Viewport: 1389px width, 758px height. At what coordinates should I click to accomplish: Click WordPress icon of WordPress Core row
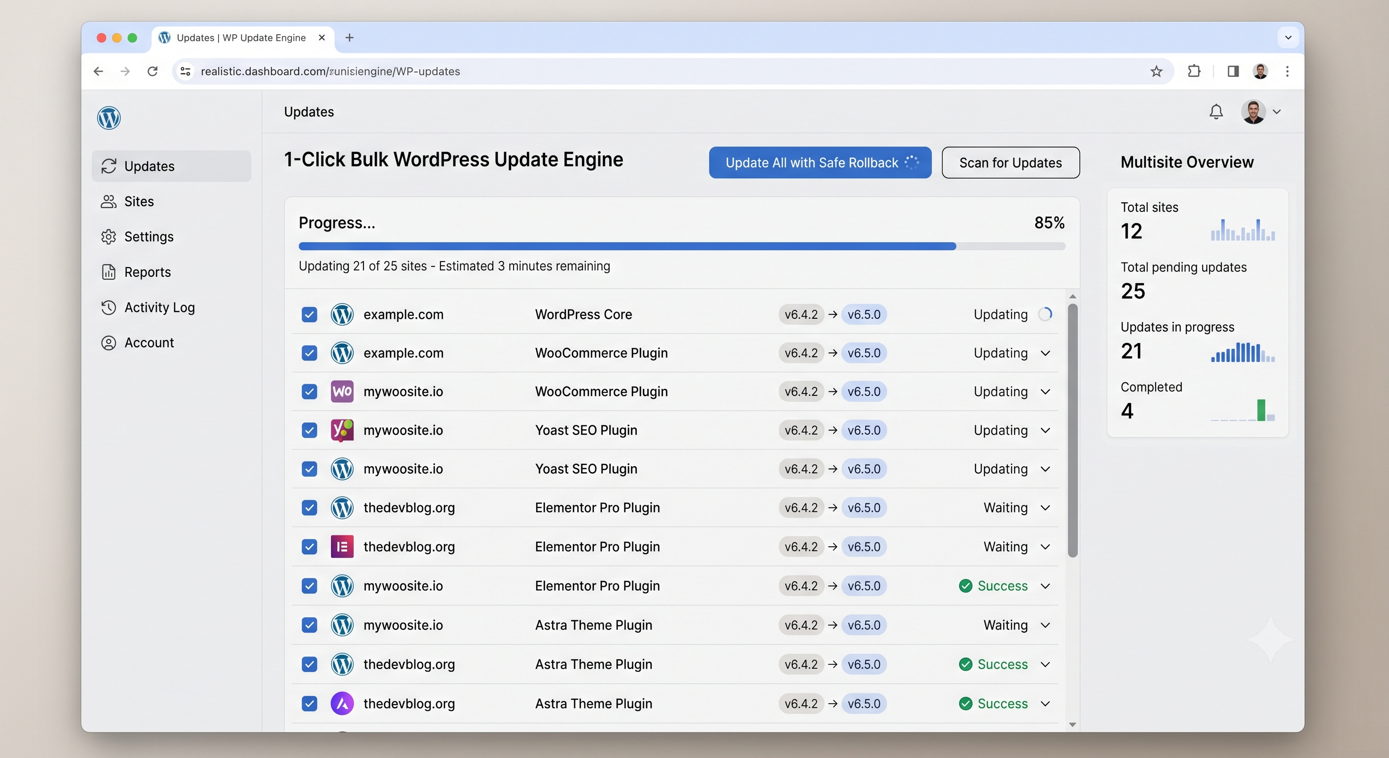coord(342,314)
